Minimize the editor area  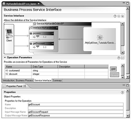click(124, 3)
